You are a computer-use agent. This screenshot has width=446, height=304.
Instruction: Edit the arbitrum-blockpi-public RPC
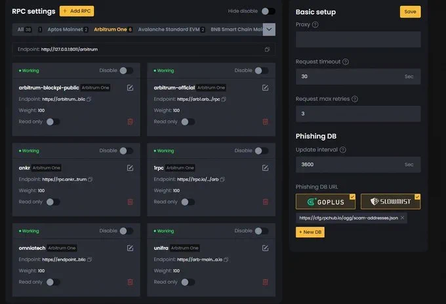130,88
